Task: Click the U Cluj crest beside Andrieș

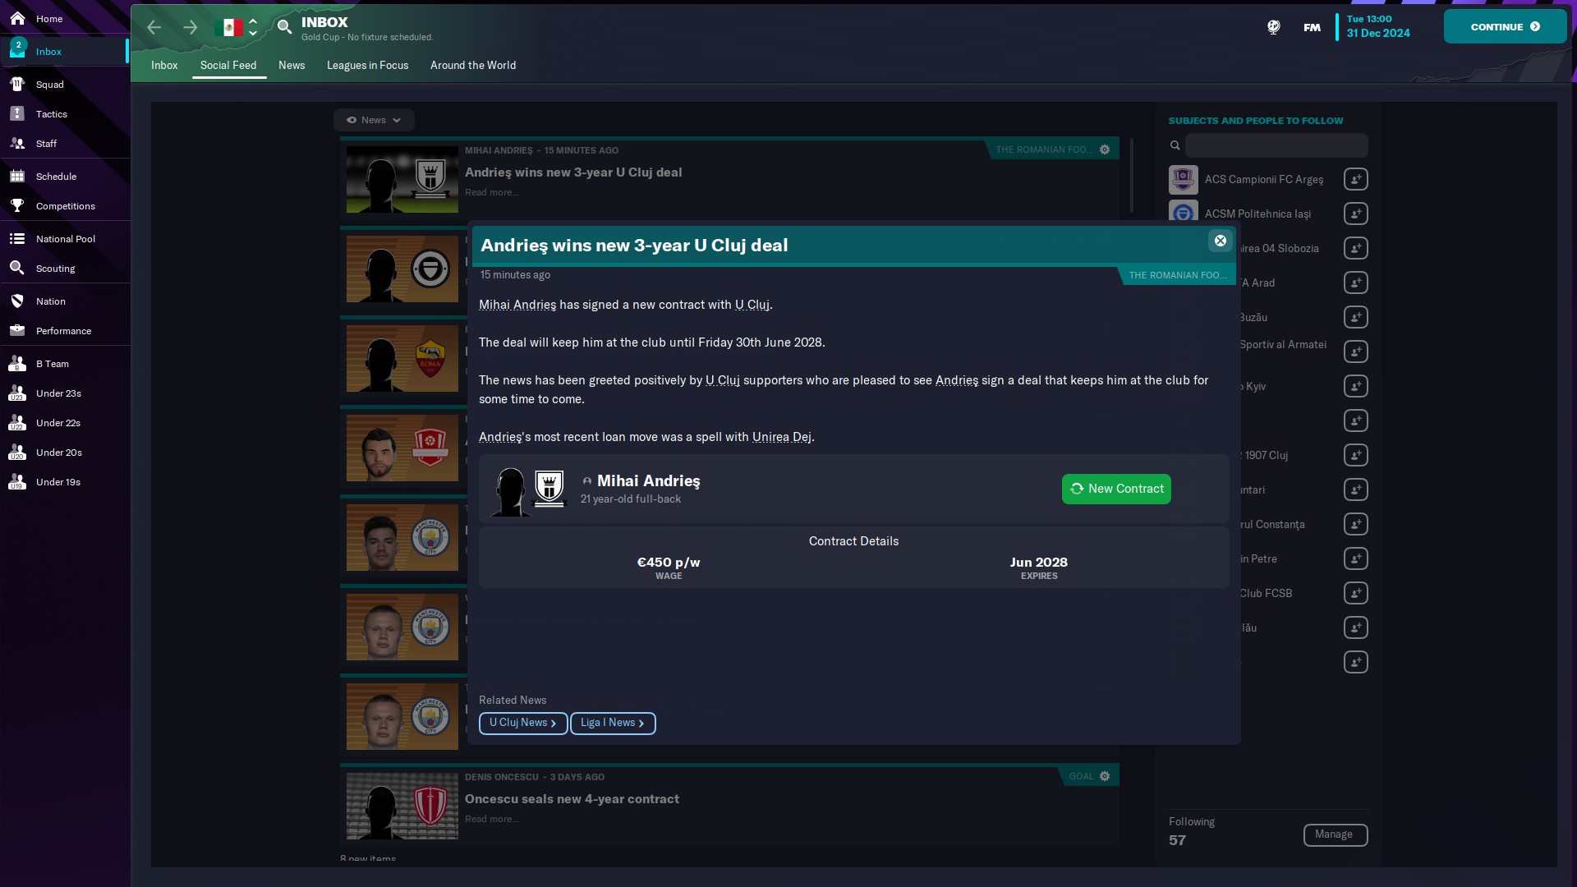Action: click(x=549, y=488)
